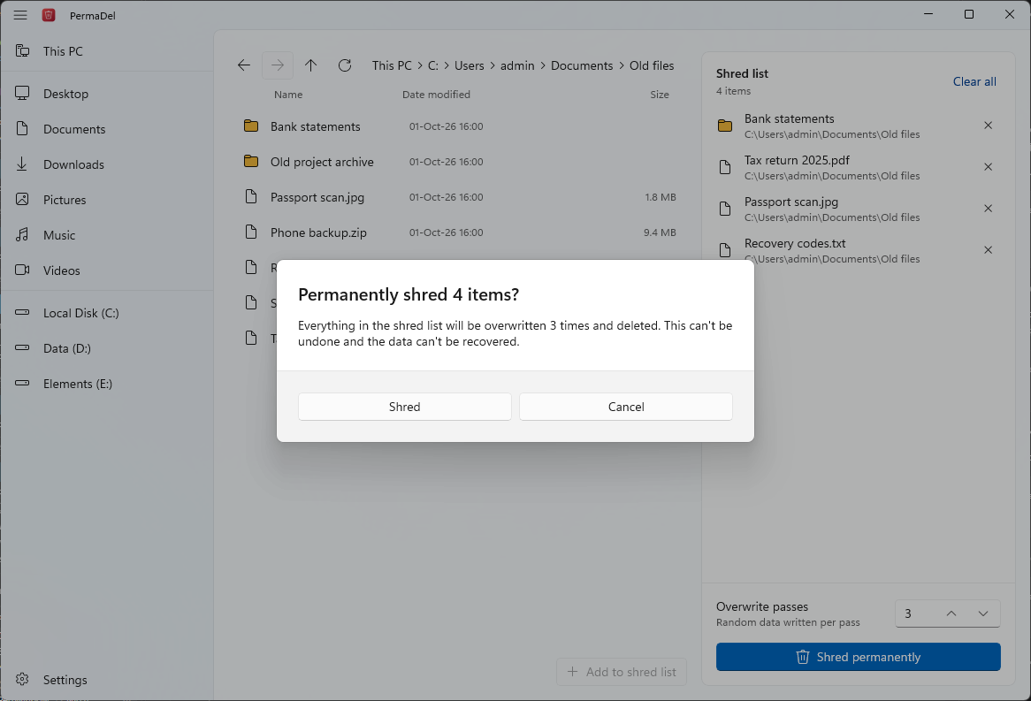The width and height of the screenshot is (1031, 701).
Task: Click the PermaDel app logo icon
Action: [x=49, y=15]
